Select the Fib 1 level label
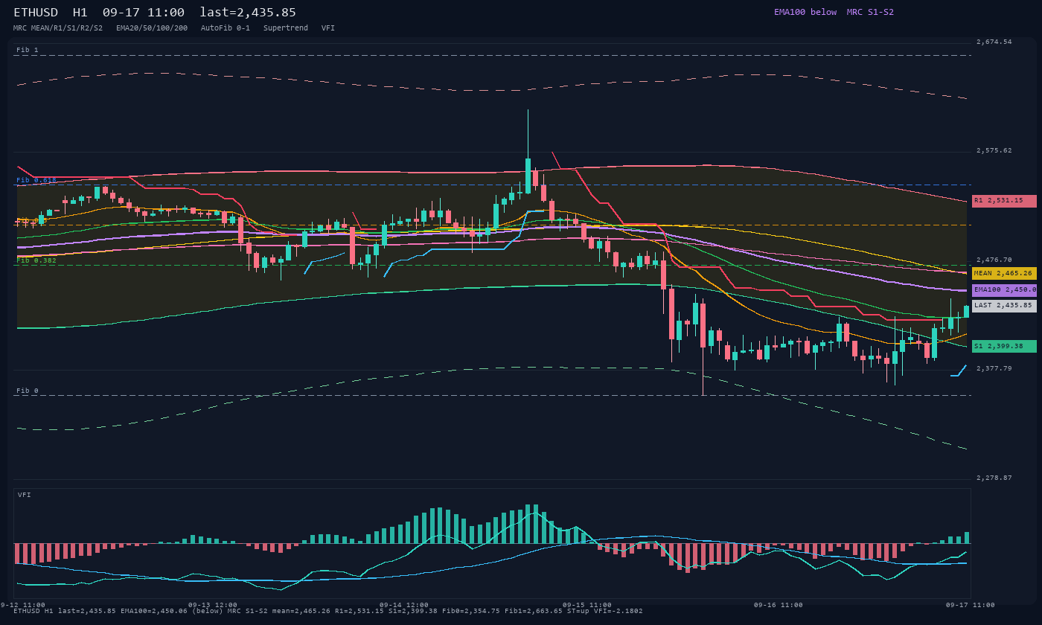Screen dimensions: 1042x625 [x=28, y=50]
